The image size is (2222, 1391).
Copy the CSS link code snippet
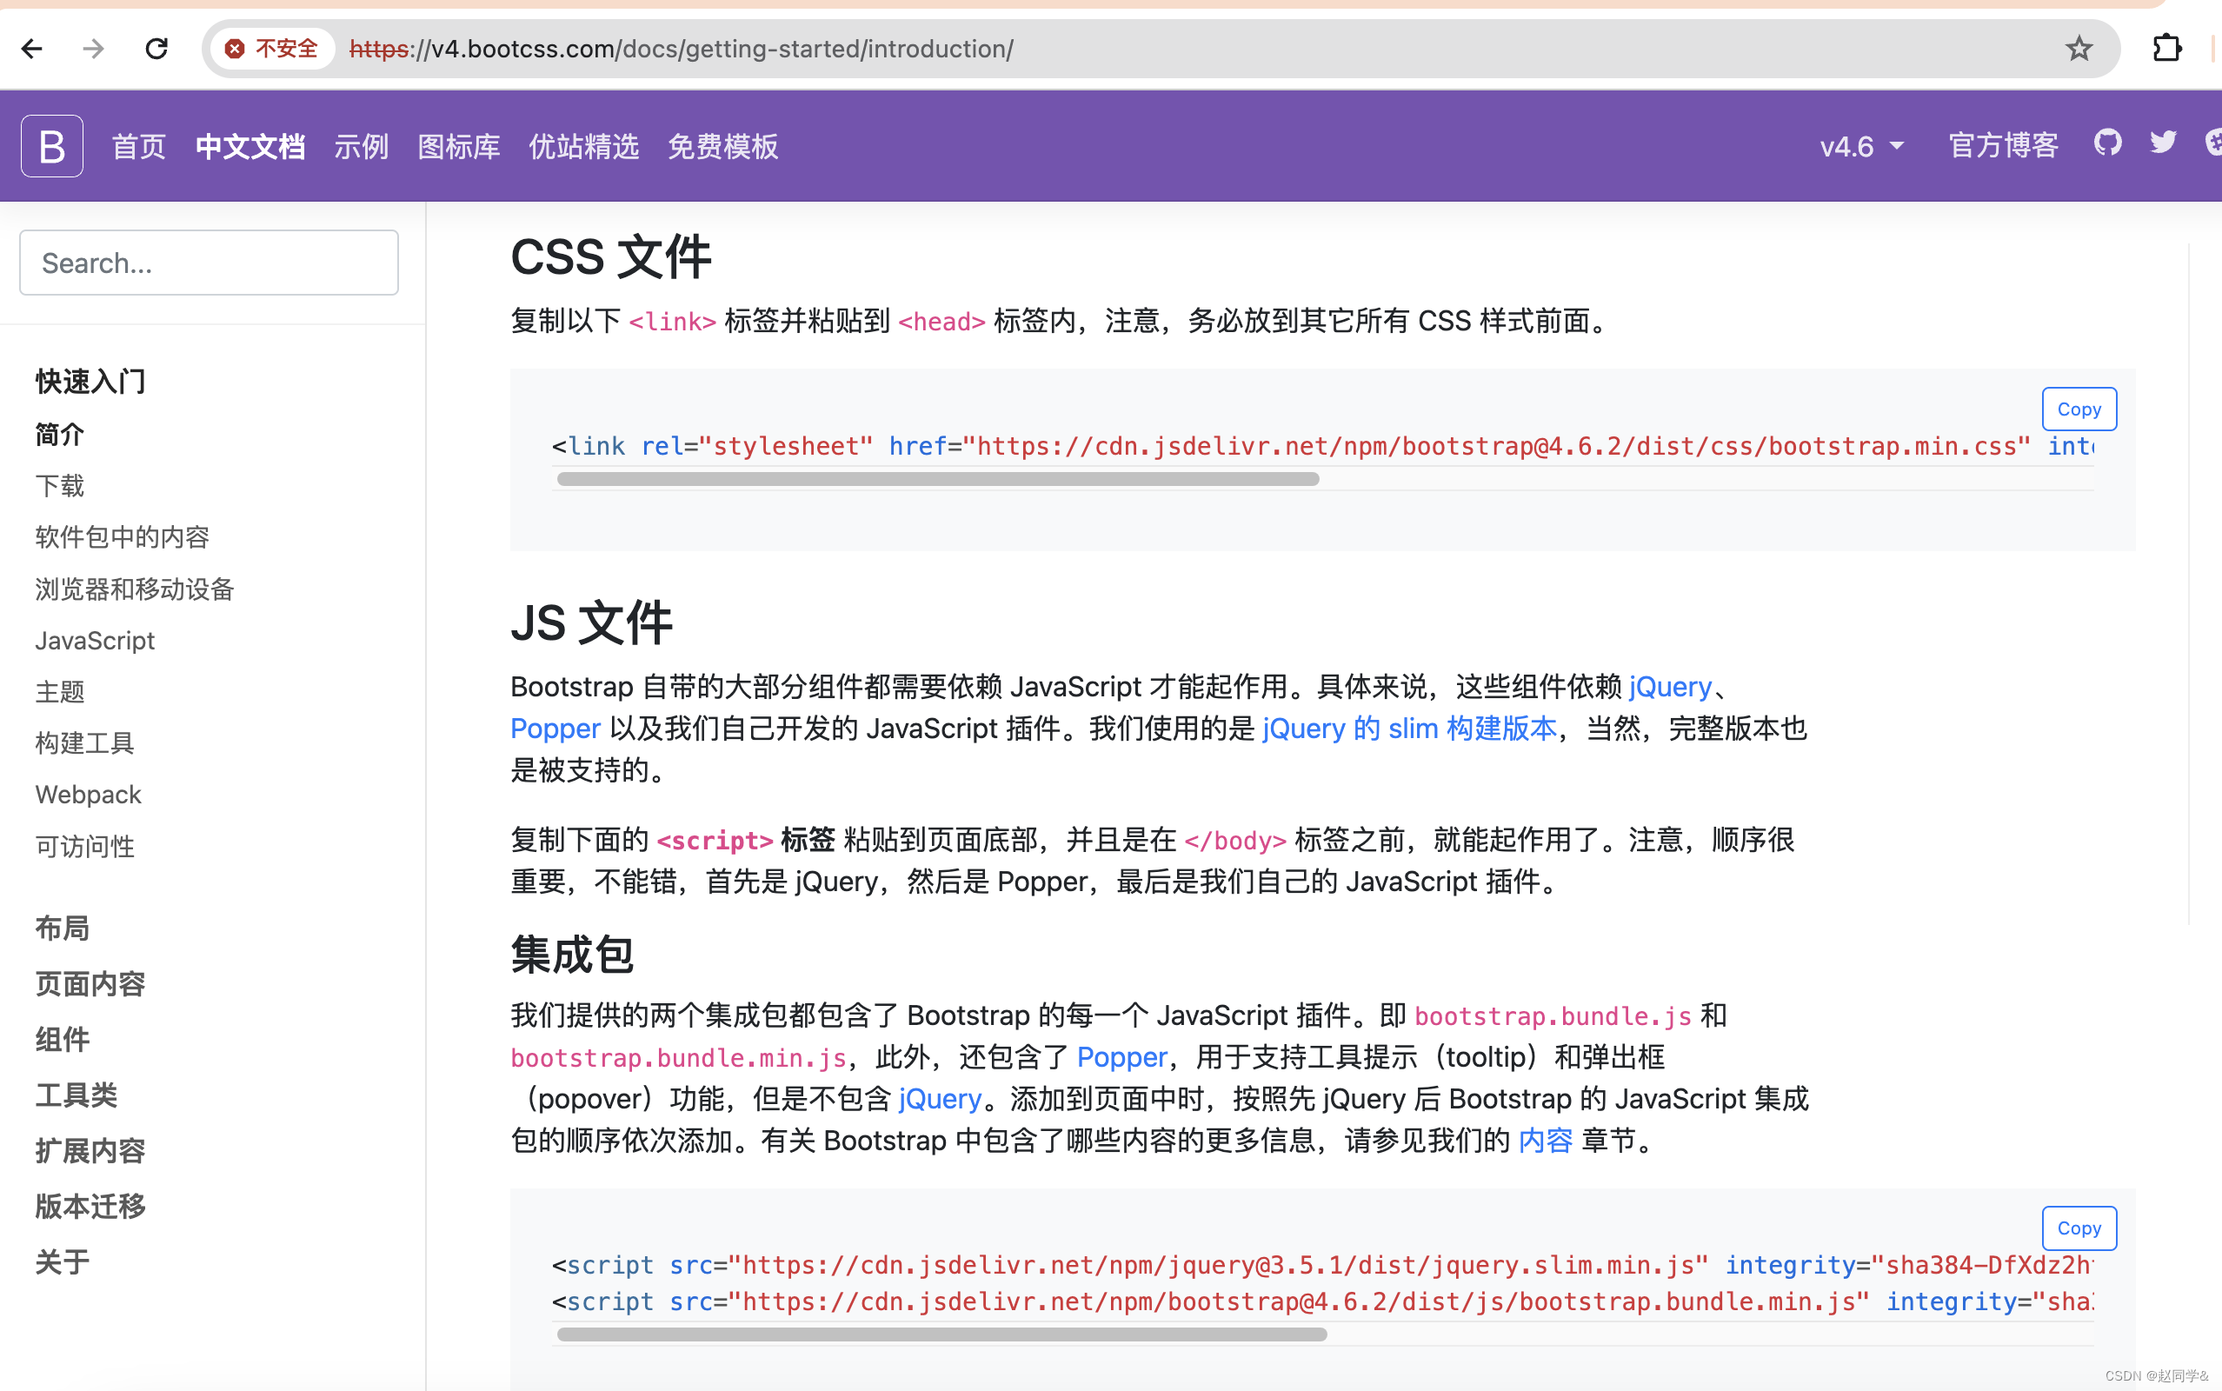tap(2079, 409)
